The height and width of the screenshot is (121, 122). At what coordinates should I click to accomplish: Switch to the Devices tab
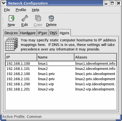(11, 33)
